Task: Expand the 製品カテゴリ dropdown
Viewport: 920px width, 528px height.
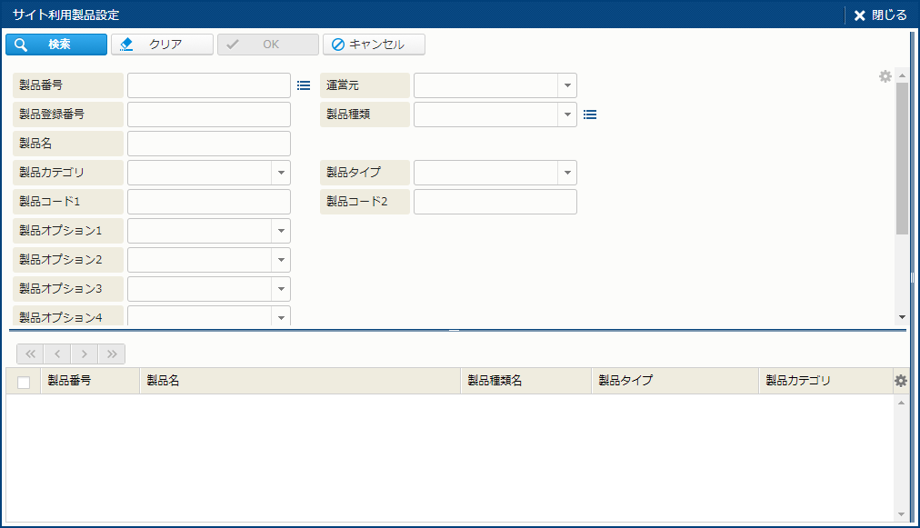Action: [x=281, y=173]
